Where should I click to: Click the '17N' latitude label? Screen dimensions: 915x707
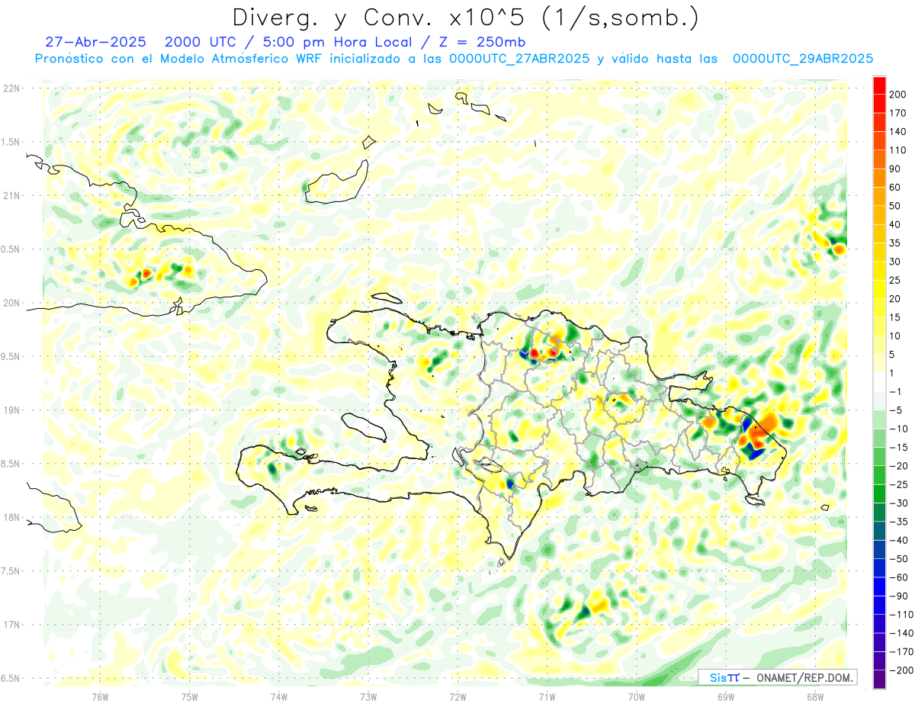pyautogui.click(x=11, y=625)
